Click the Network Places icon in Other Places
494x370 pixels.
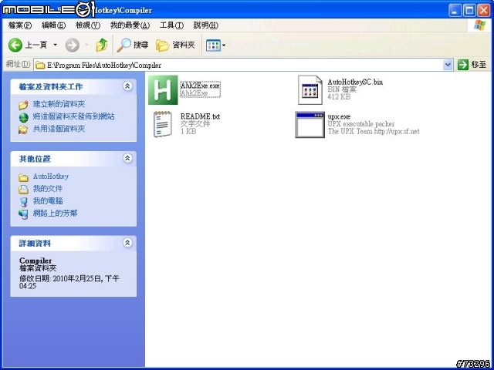tap(23, 214)
